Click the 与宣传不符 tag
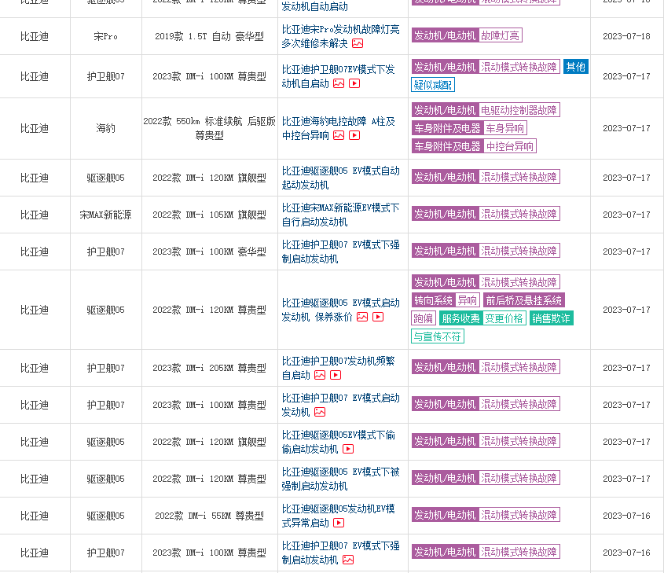Viewport: 664px width, 573px height. click(438, 336)
